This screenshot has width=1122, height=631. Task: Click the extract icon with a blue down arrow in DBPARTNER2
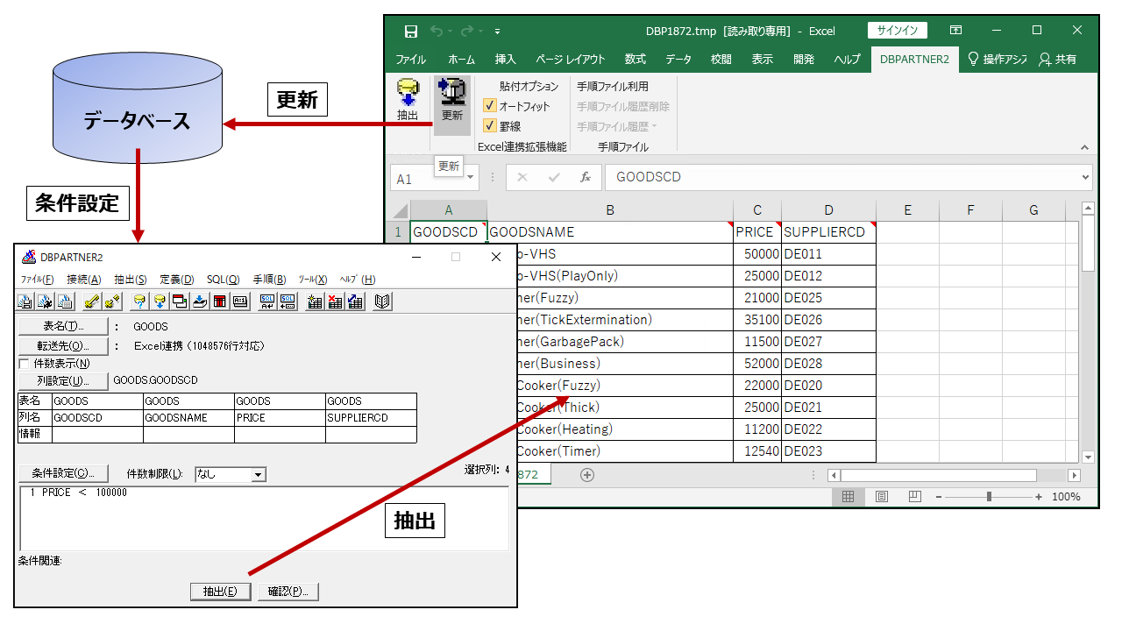coord(160,301)
